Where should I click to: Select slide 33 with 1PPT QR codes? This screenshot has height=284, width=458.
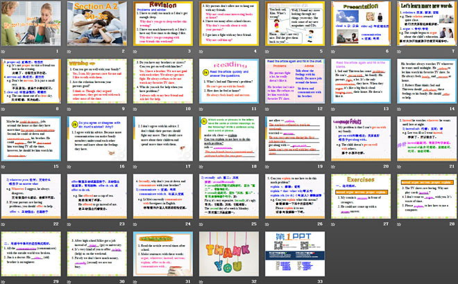pyautogui.click(x=295, y=254)
